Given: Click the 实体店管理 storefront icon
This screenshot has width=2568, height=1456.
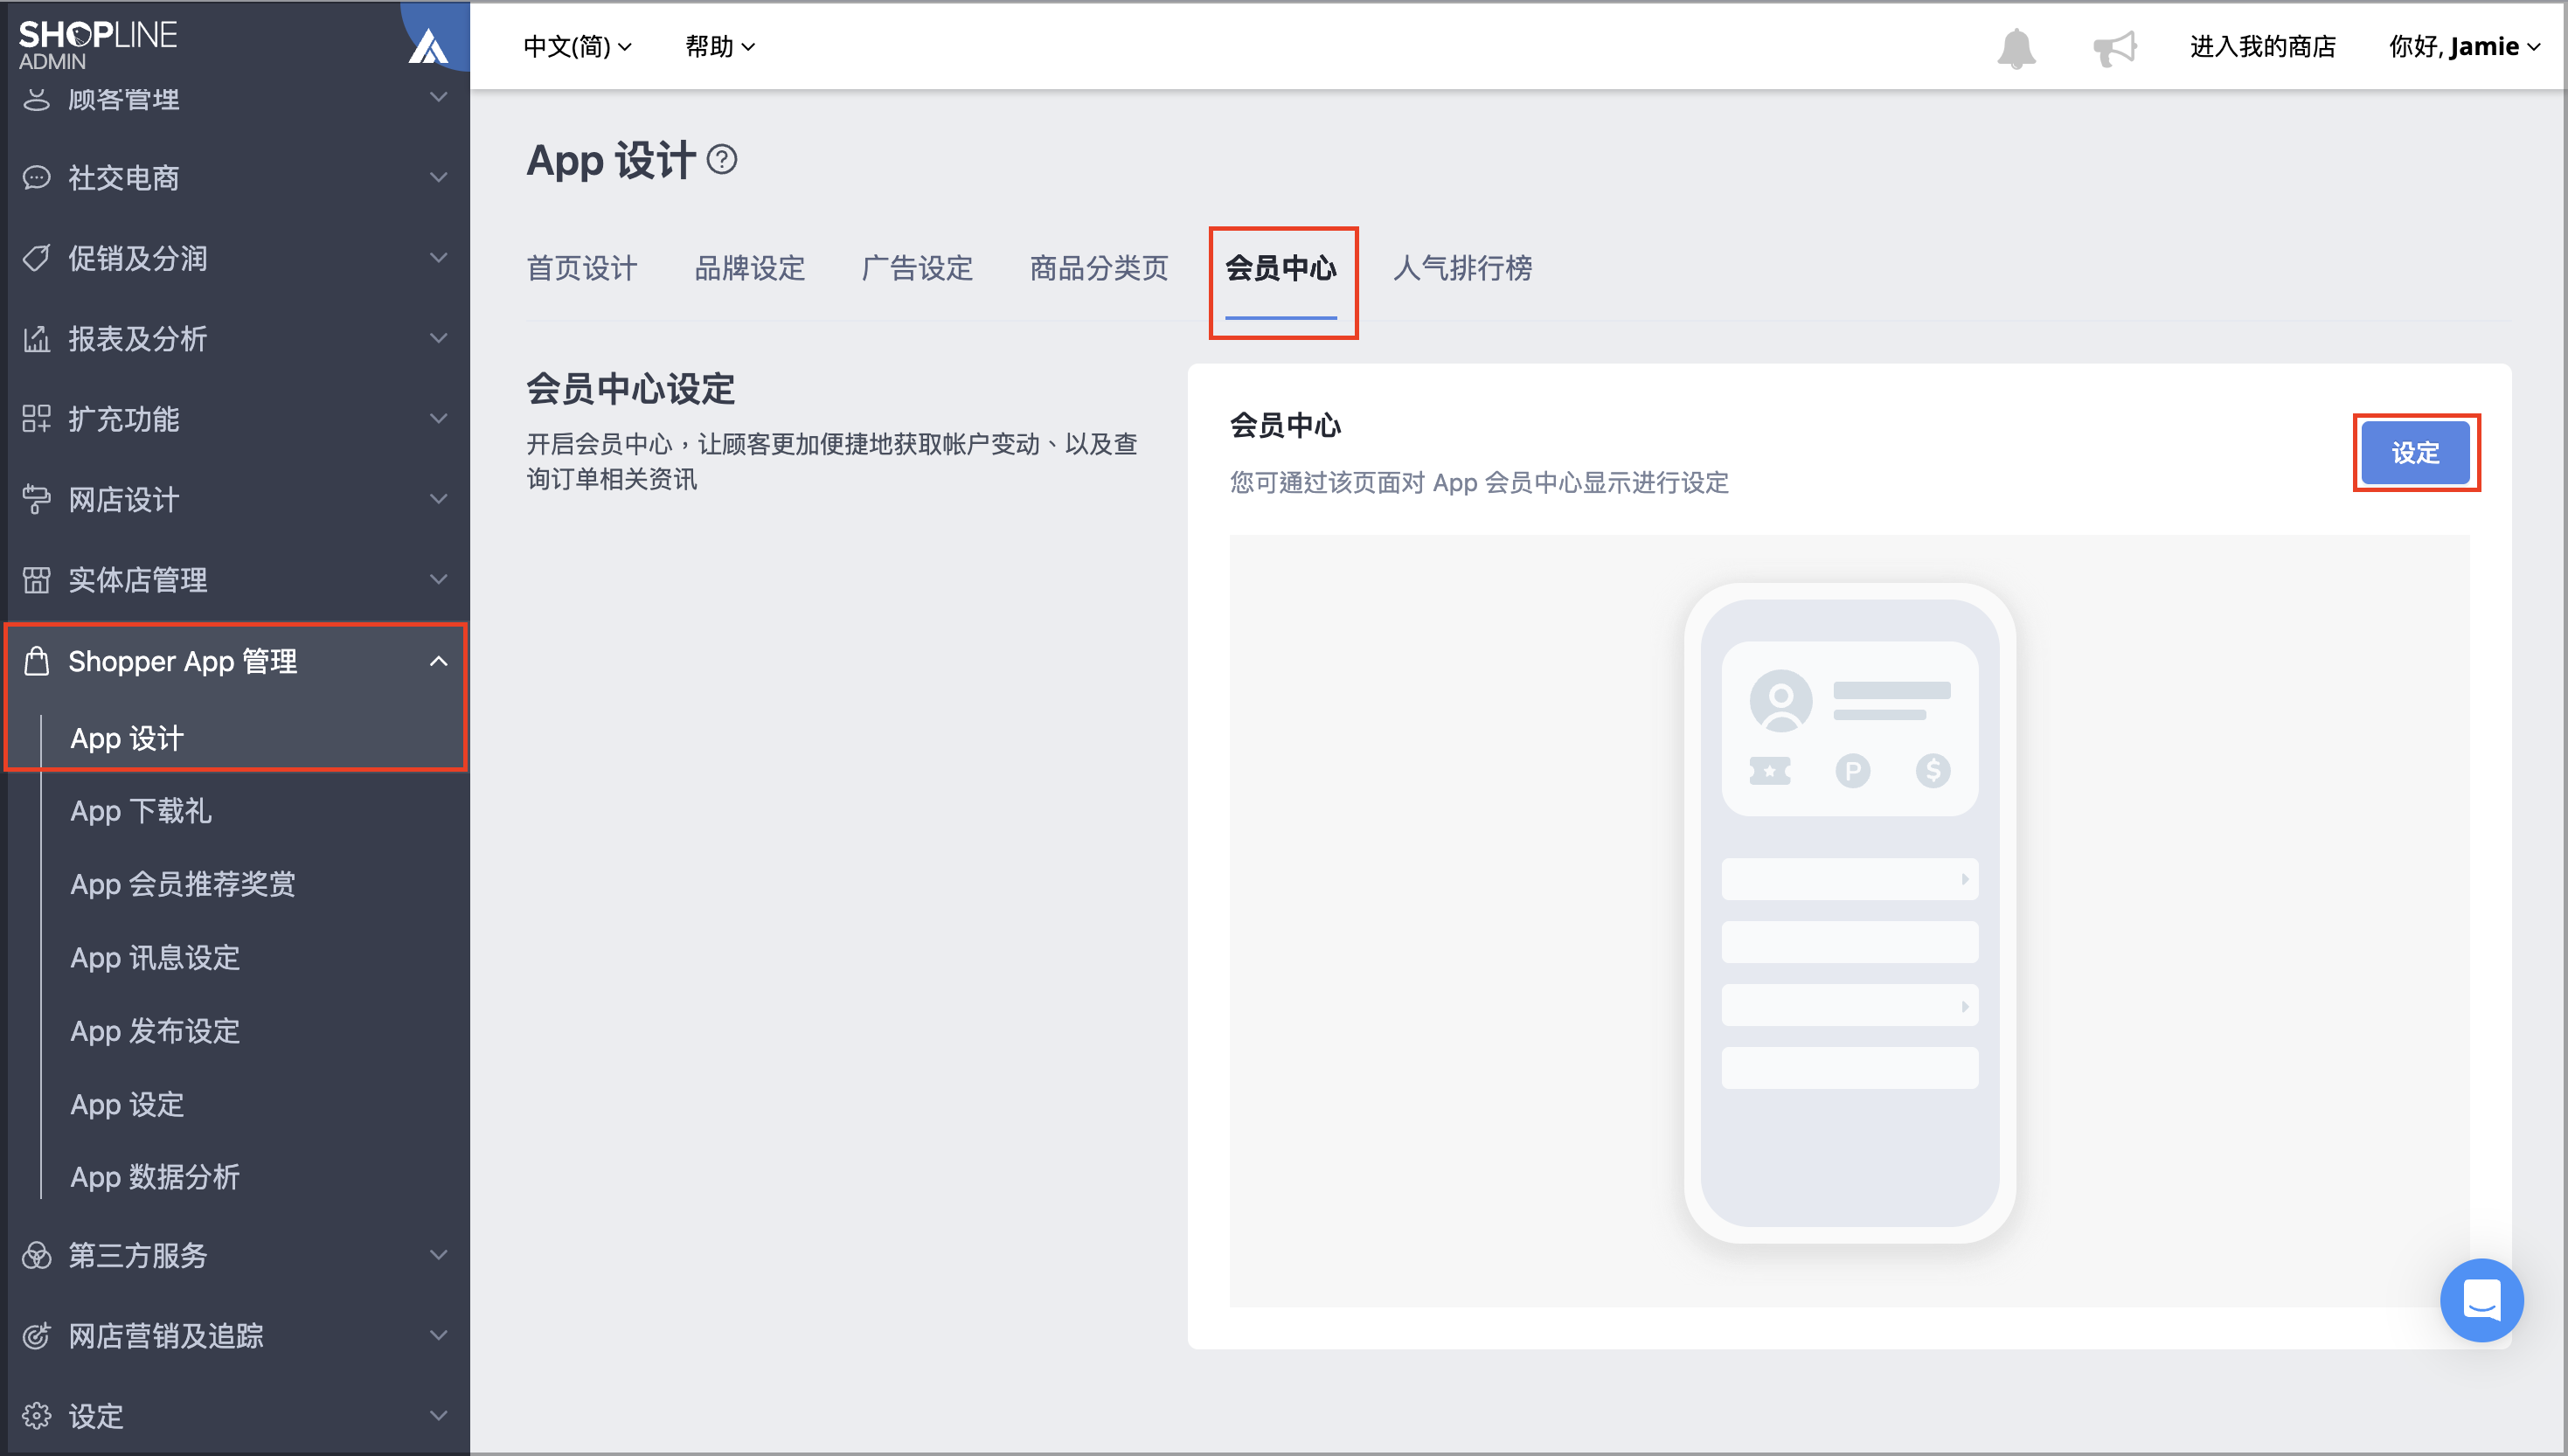Looking at the screenshot, I should click(x=36, y=579).
